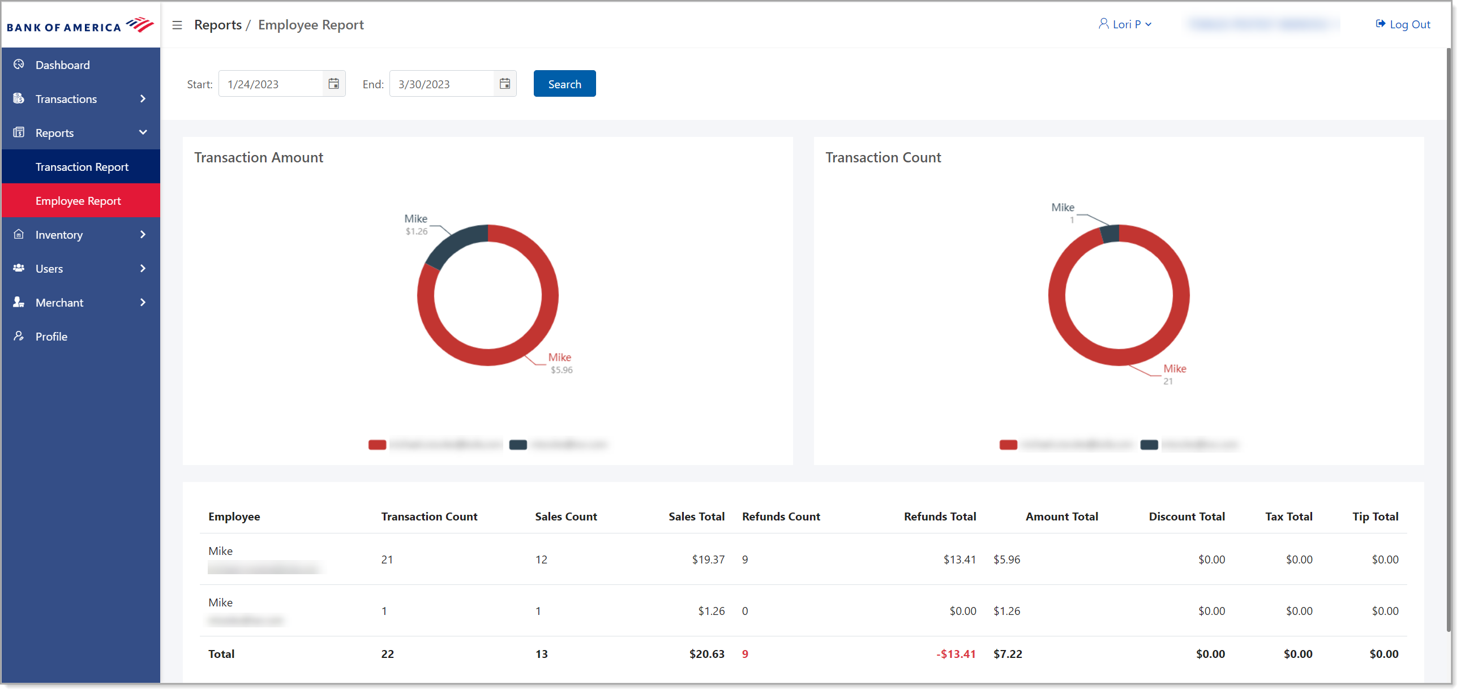Click the Refunds Count column header
Viewport: 1461px width, 693px height.
coord(781,516)
